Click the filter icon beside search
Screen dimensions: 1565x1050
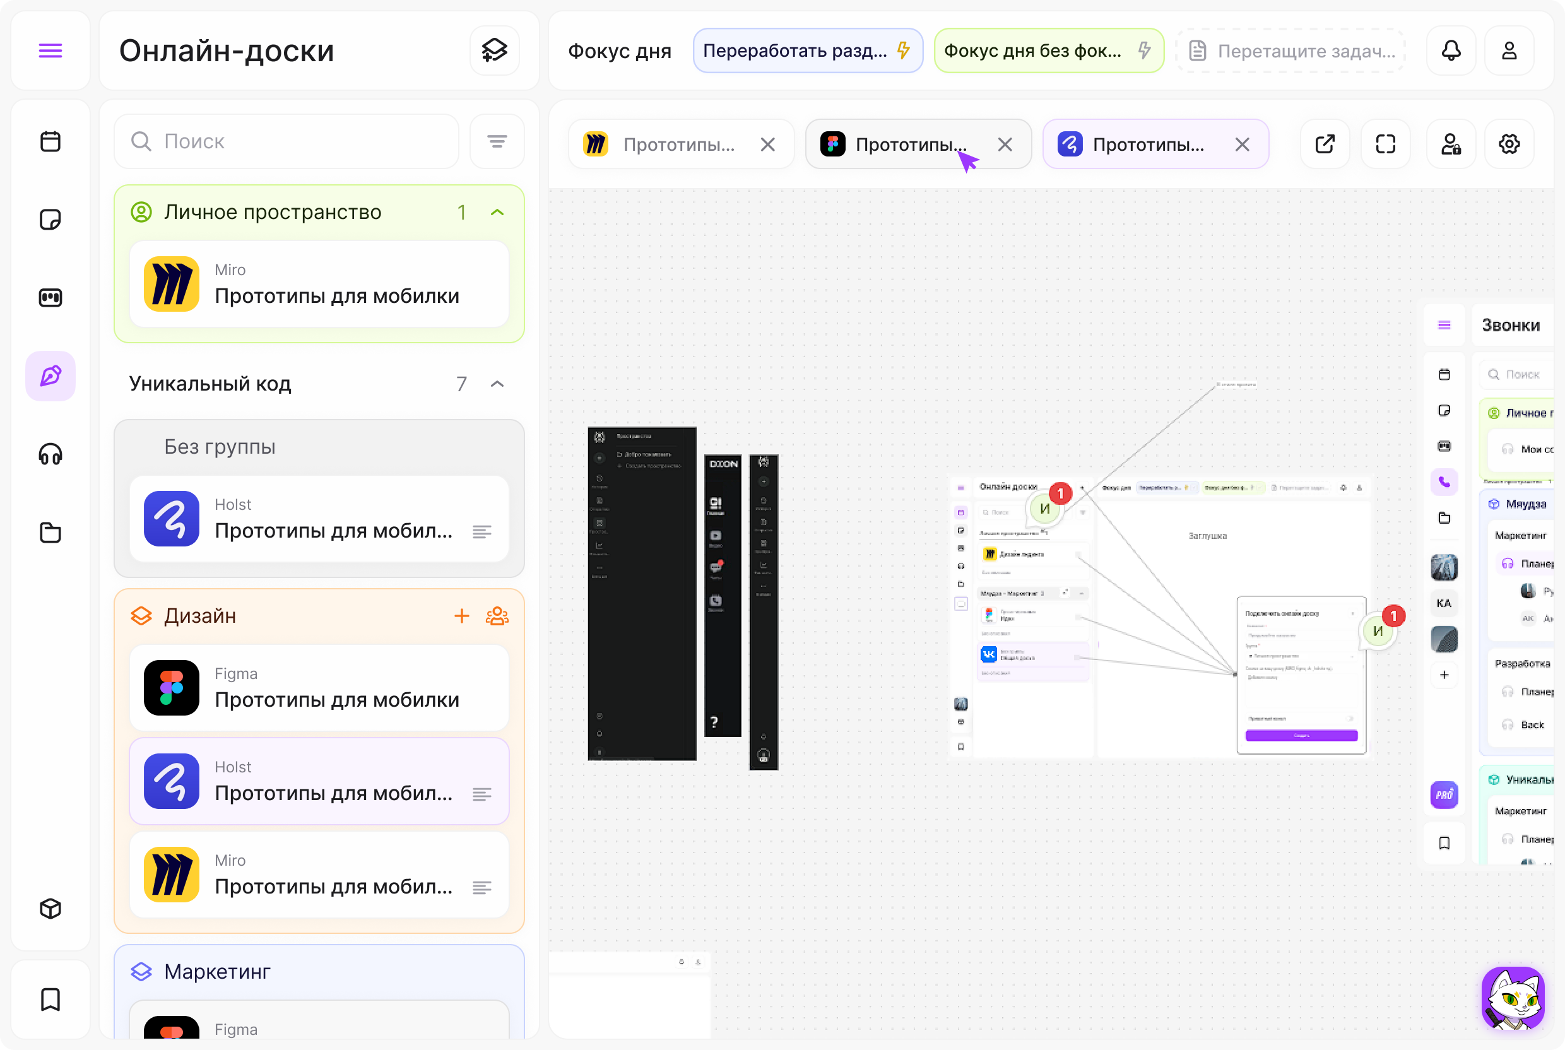point(497,141)
